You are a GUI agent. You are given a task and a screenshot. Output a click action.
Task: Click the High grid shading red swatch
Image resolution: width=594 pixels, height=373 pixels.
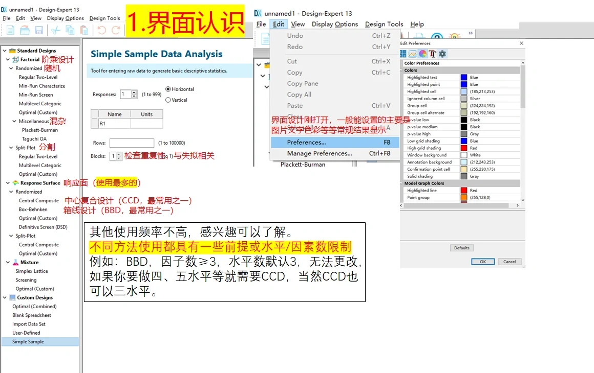[464, 148]
